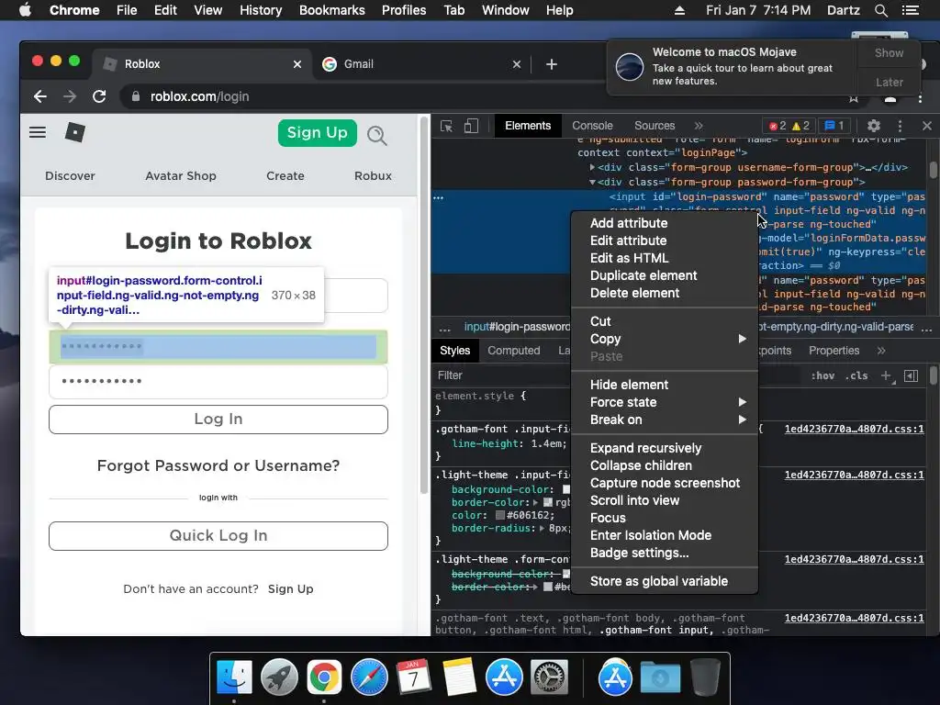
Task: Toggle the .cls element classes button
Action: click(x=856, y=375)
